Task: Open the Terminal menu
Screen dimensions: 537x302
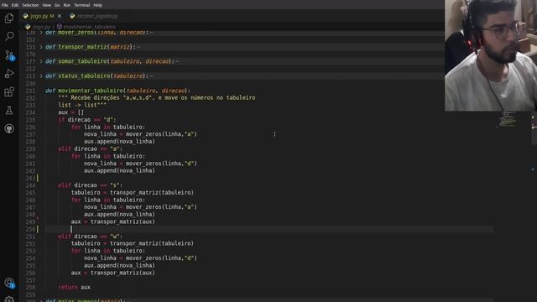Action: pos(82,5)
